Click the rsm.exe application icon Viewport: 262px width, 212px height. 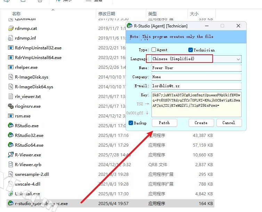pos(11,116)
